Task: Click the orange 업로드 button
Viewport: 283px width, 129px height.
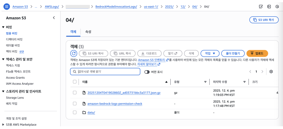Action: click(x=257, y=53)
